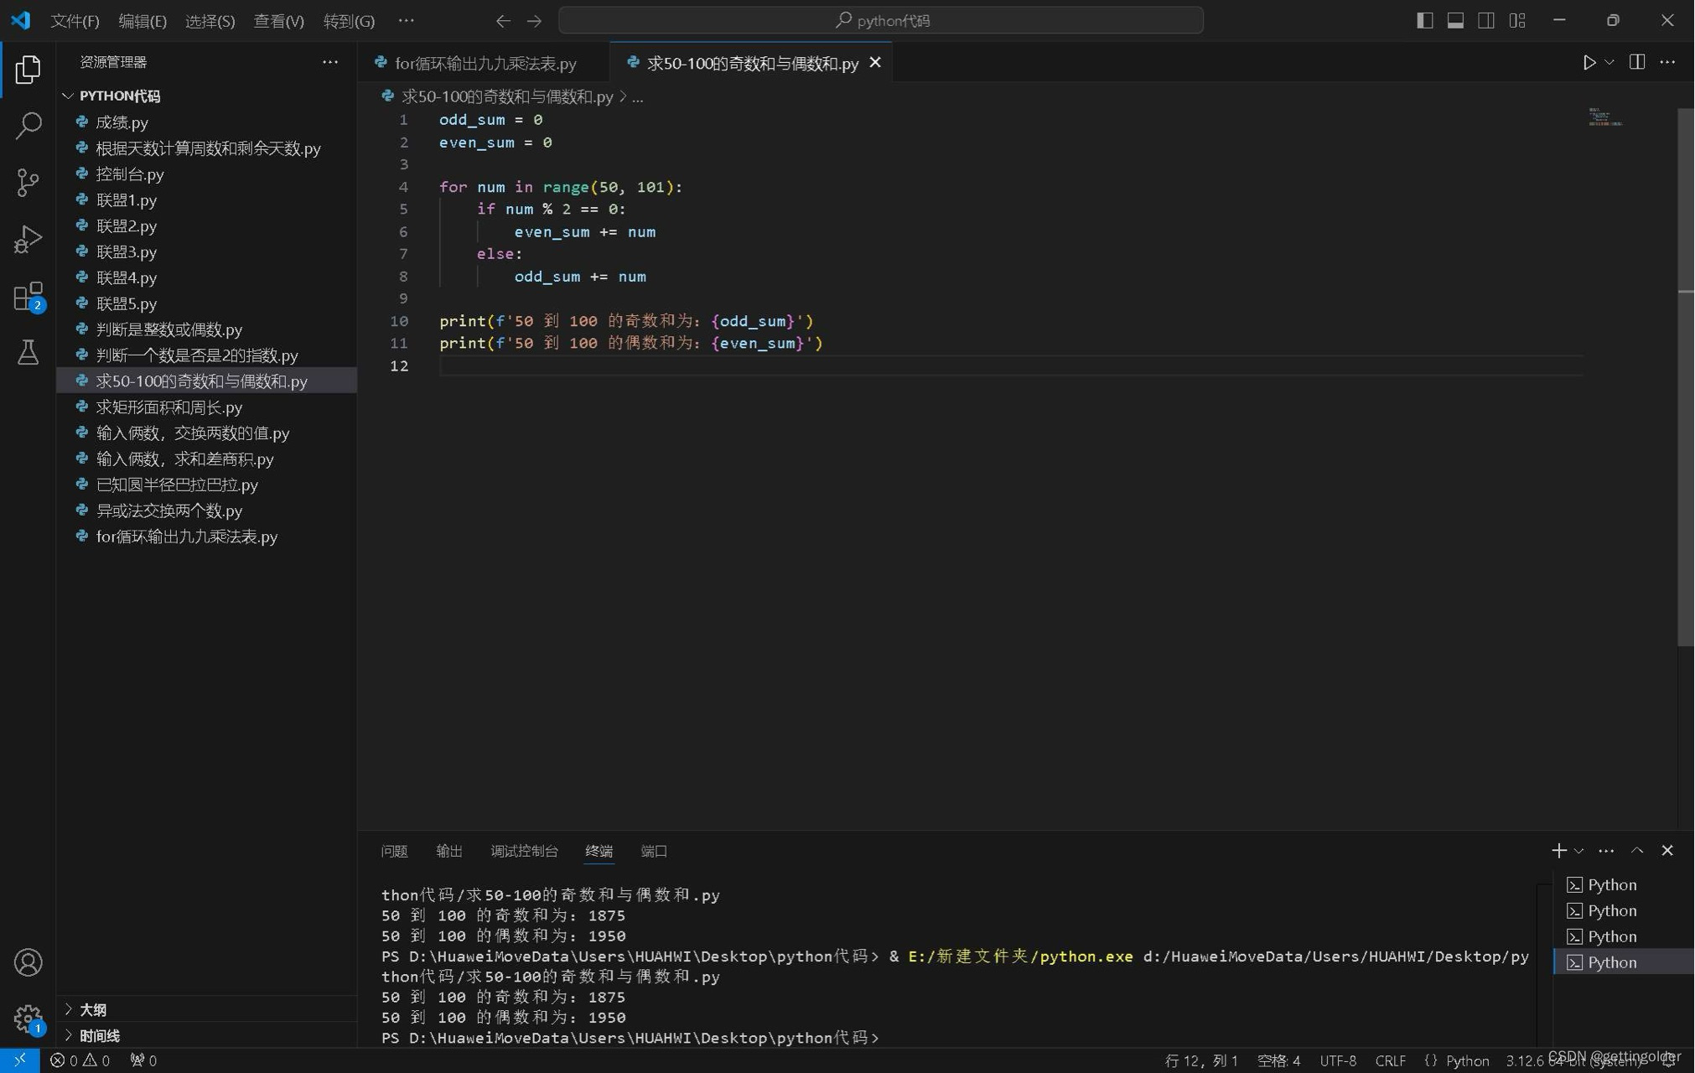Screen dimensions: 1695x1073
Task: Switch to the for循环输出九九乘法表.py tab
Action: [485, 64]
